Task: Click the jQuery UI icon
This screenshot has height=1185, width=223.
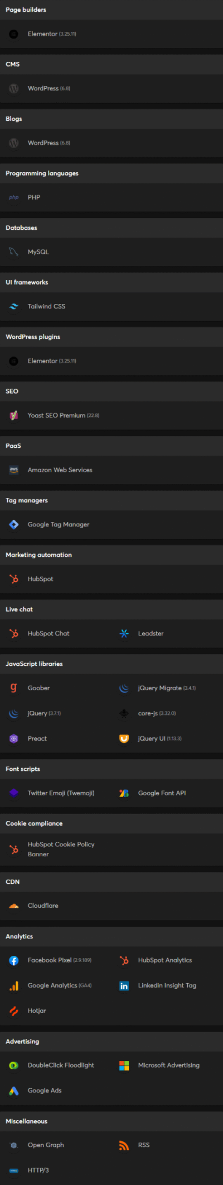Action: [x=124, y=738]
